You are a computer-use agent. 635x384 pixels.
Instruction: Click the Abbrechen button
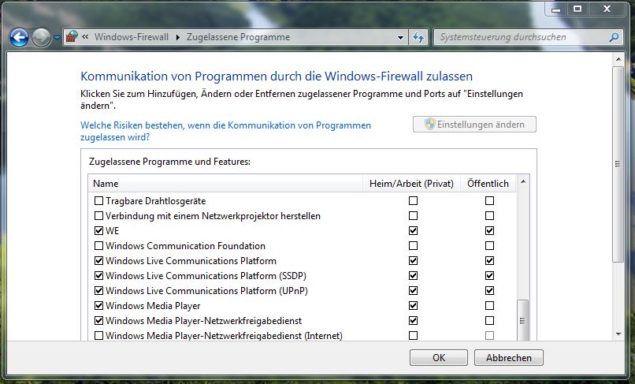[x=509, y=358]
